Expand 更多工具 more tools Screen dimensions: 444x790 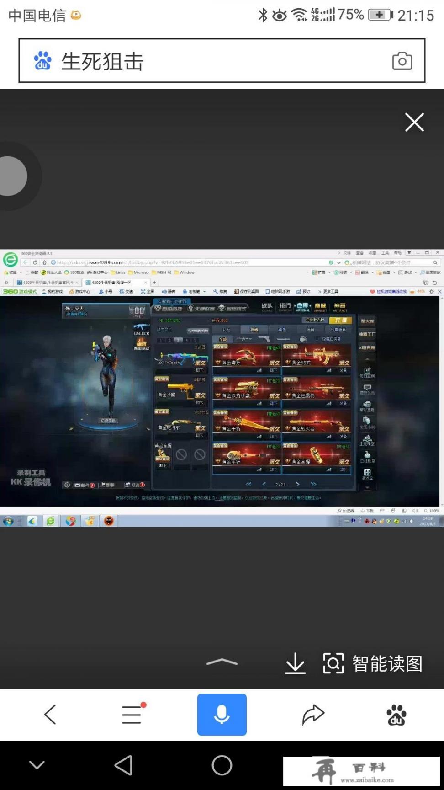(x=328, y=292)
